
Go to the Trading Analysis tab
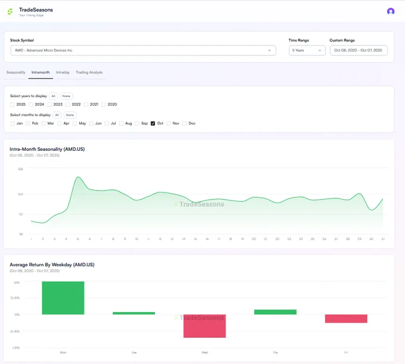pos(89,72)
